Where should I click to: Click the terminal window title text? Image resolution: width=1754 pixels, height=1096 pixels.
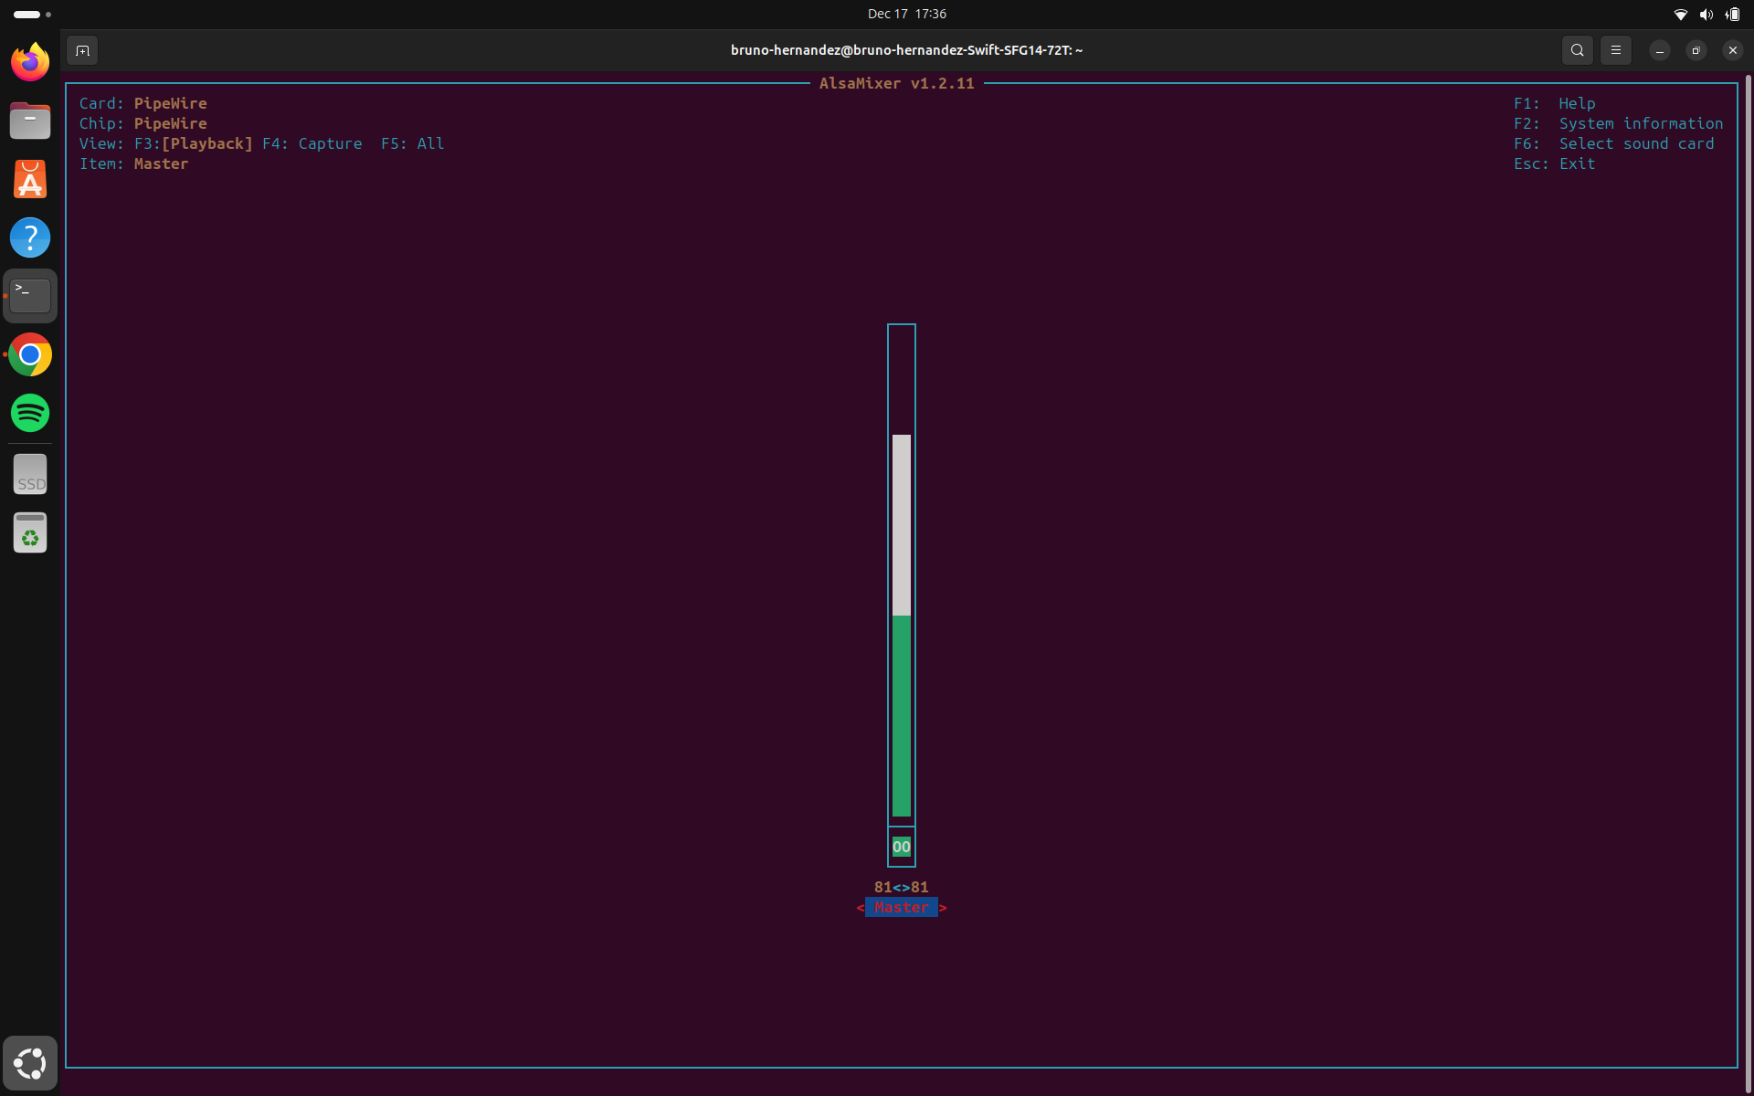[907, 50]
